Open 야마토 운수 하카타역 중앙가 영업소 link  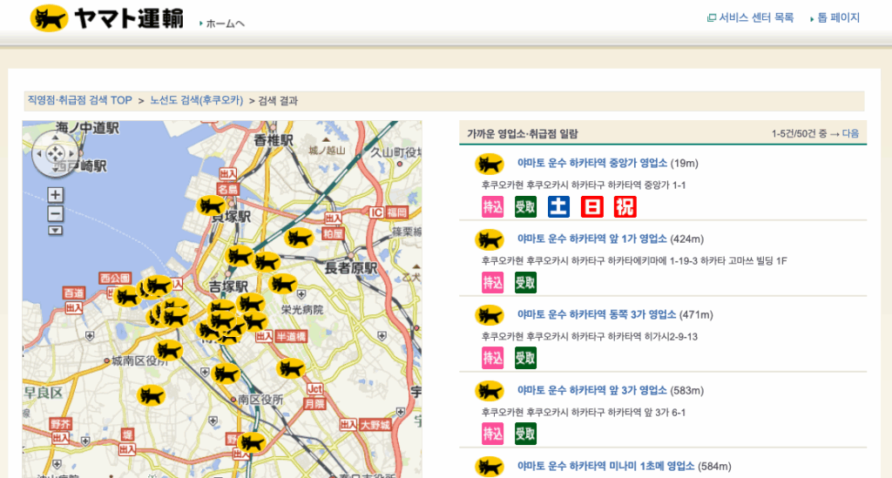click(592, 163)
